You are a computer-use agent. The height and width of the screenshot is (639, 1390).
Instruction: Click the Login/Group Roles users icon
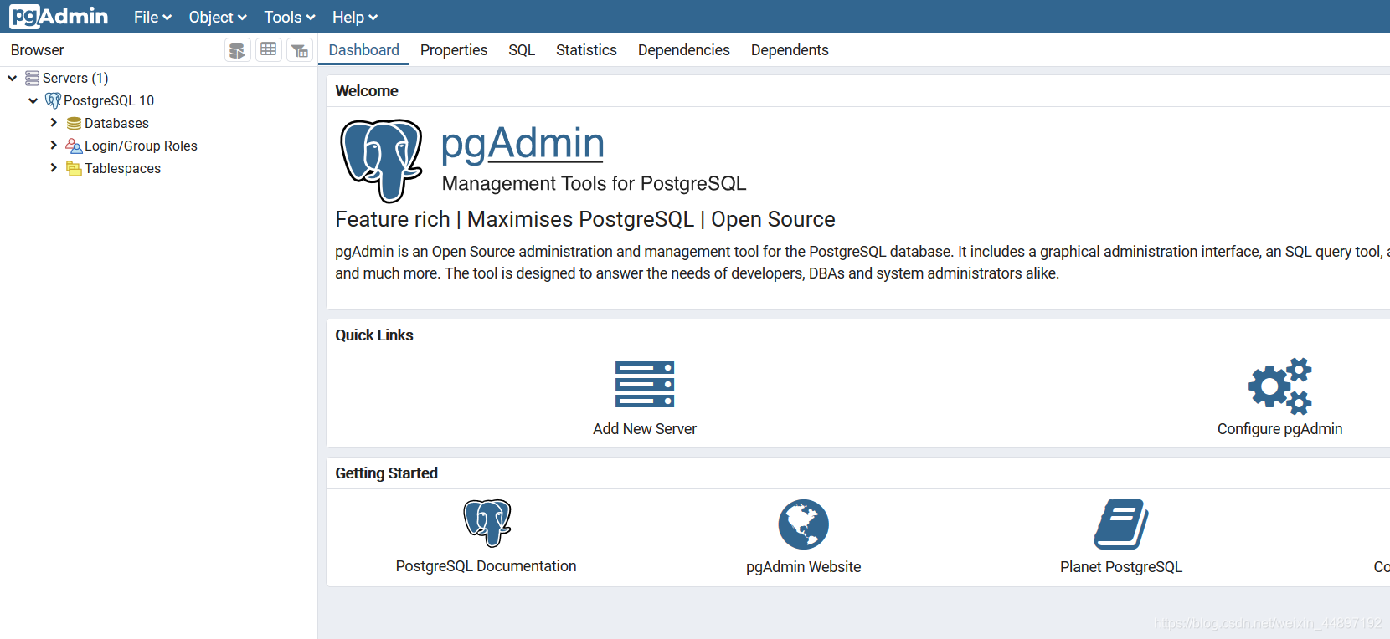(74, 146)
